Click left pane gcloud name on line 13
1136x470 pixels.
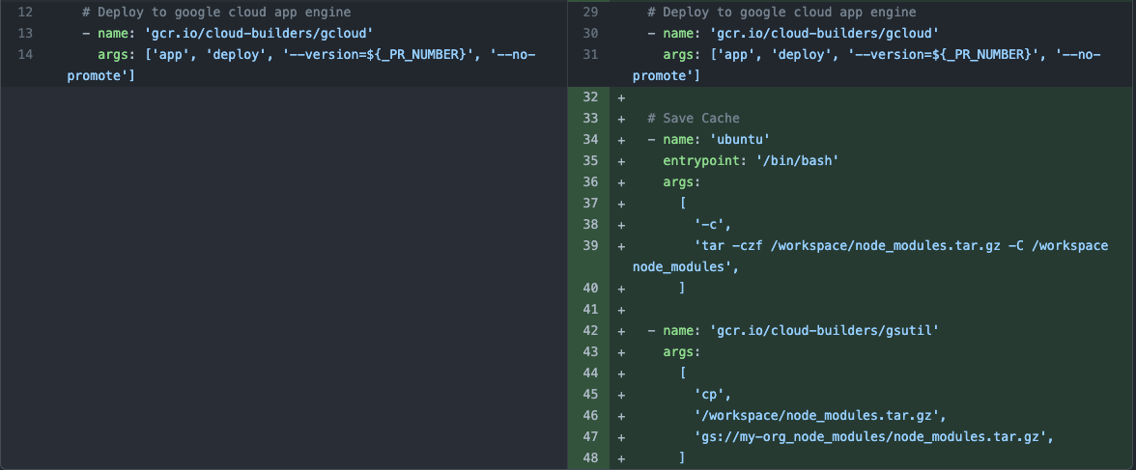pyautogui.click(x=228, y=34)
